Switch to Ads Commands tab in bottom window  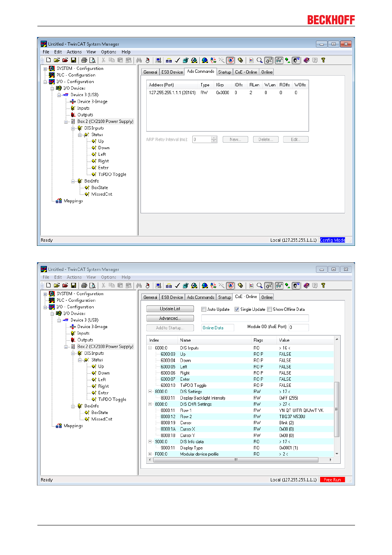point(201,297)
